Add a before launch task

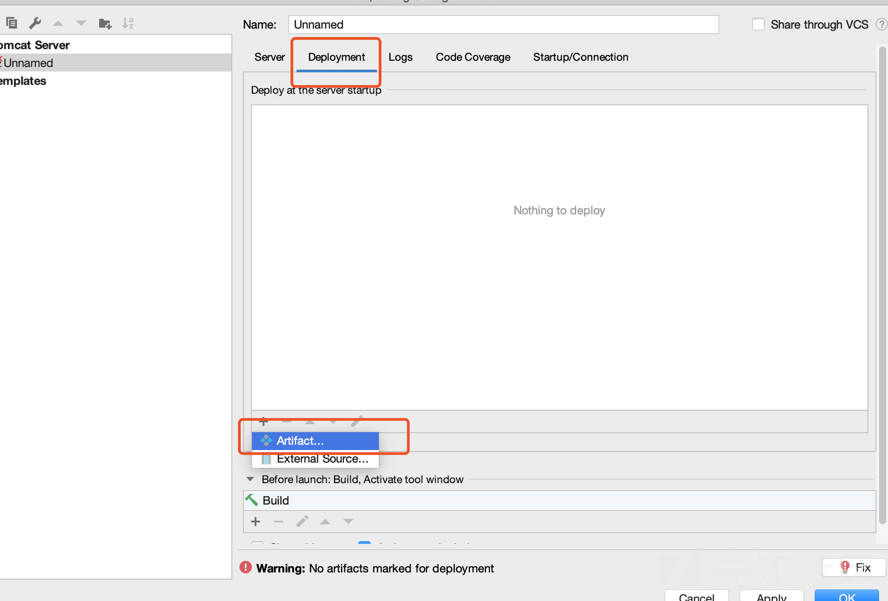pyautogui.click(x=256, y=522)
